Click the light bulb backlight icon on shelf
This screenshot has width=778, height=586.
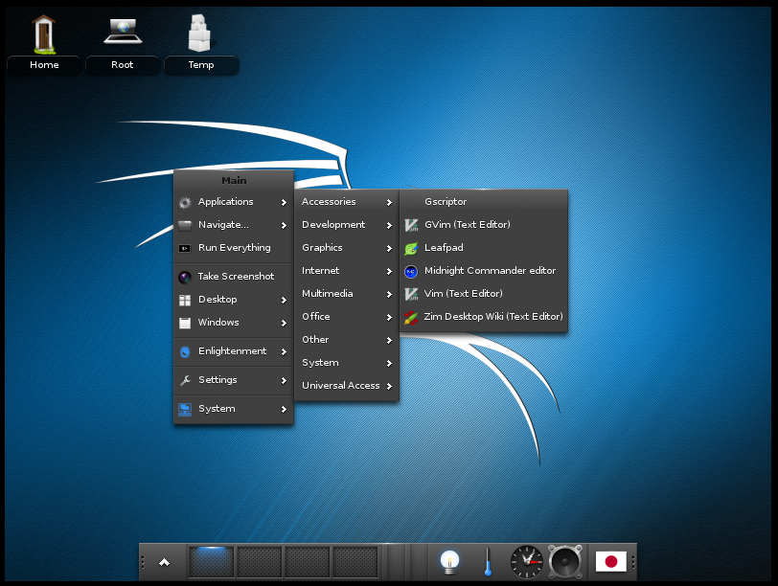(x=449, y=562)
